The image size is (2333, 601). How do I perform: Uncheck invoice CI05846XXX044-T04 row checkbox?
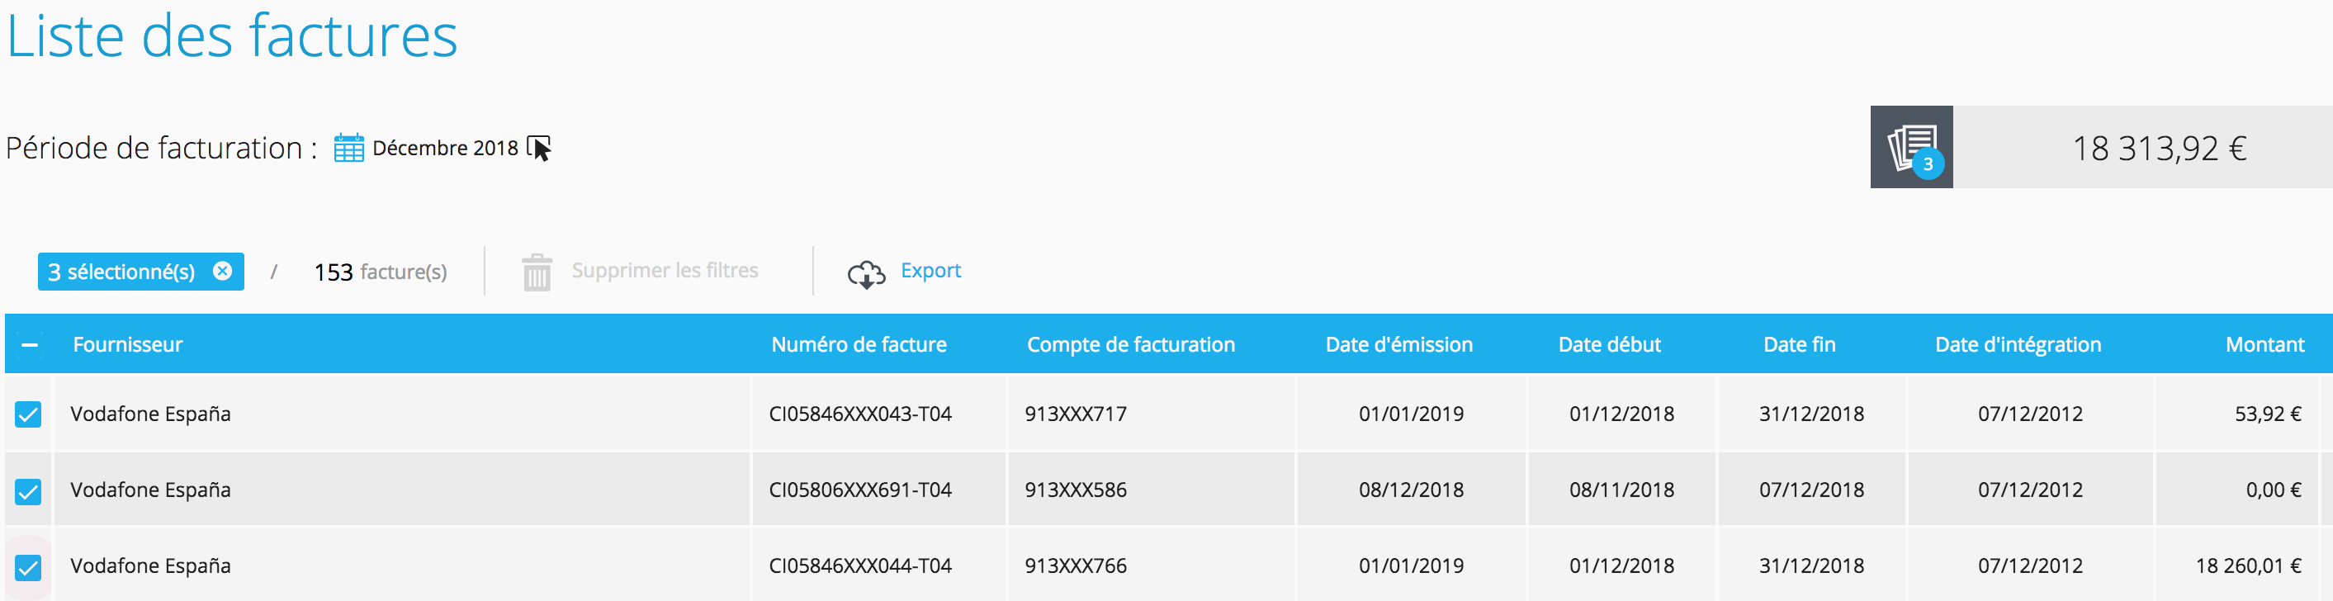[x=28, y=566]
